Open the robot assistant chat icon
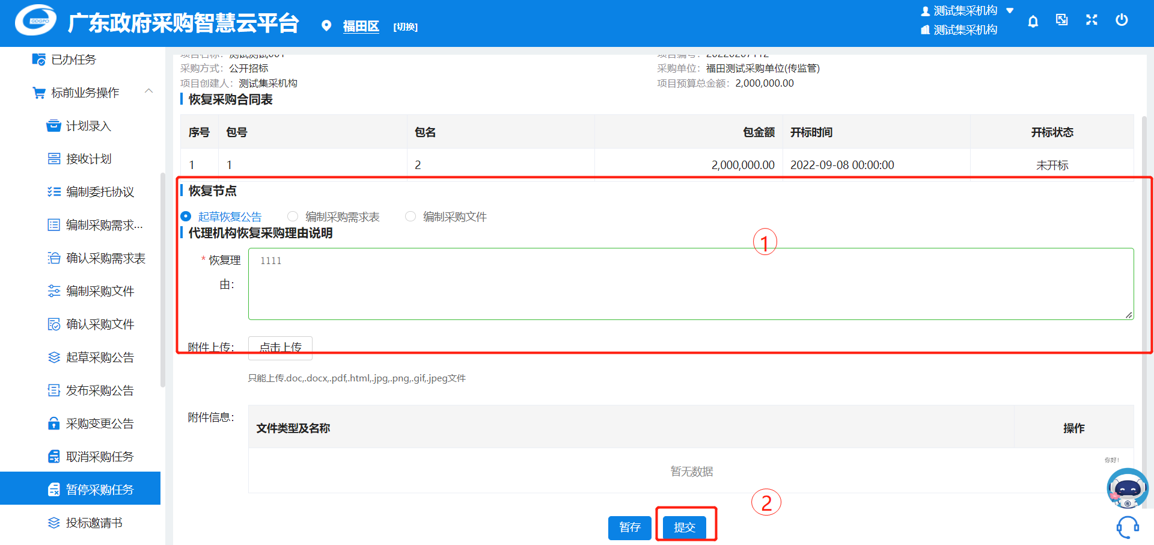 pos(1127,488)
